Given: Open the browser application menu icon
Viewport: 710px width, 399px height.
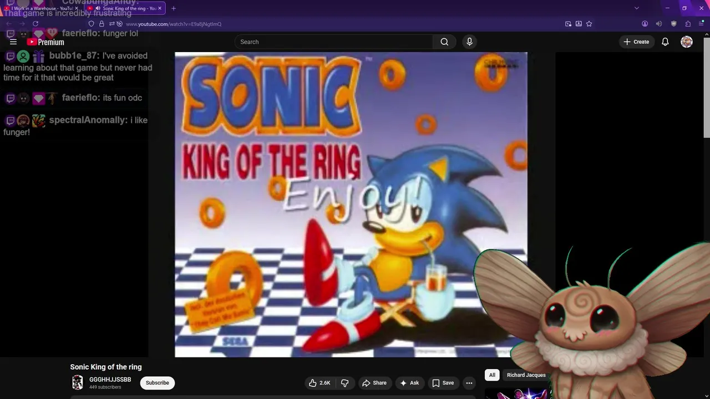Looking at the screenshot, I should [701, 24].
